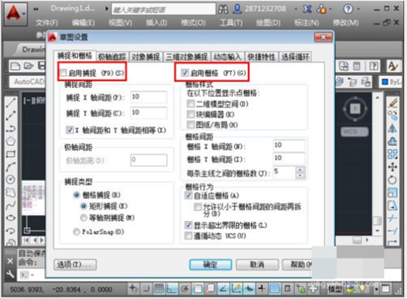Select the 等轴测捕捉 radio button
Image resolution: width=407 pixels, height=299 pixels.
tap(83, 218)
